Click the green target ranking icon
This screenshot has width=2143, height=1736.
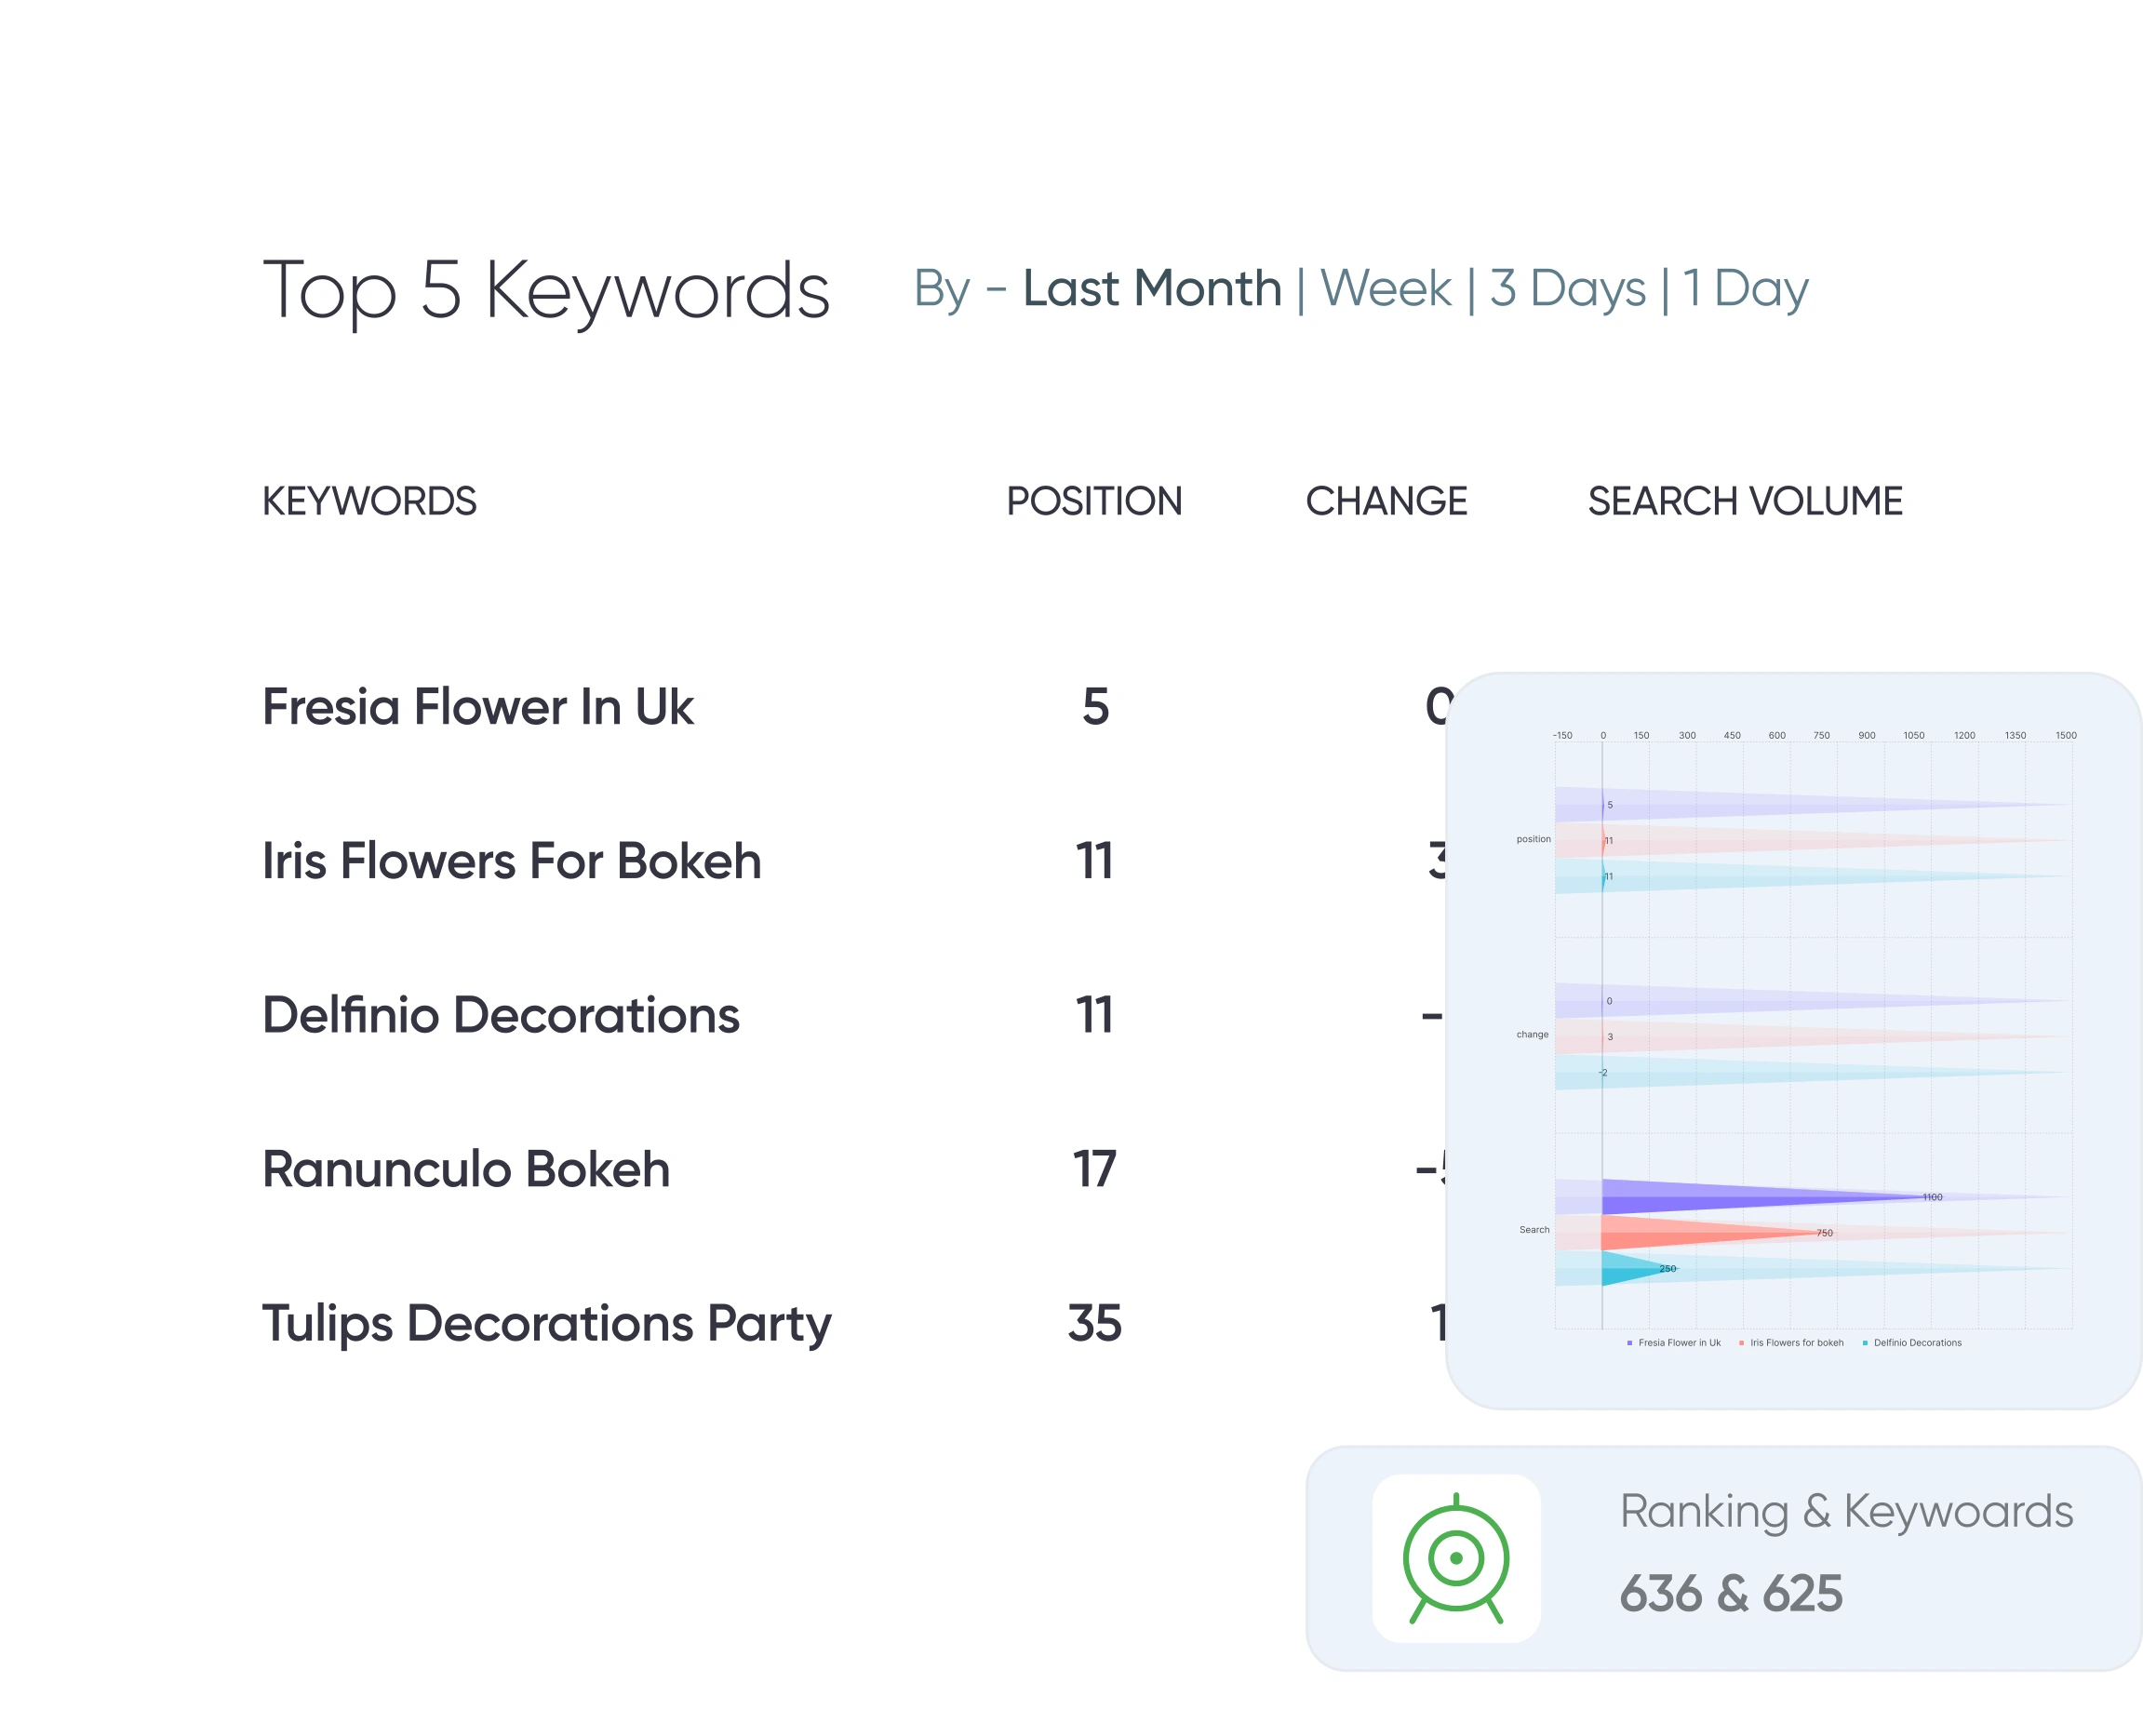pyautogui.click(x=1455, y=1558)
